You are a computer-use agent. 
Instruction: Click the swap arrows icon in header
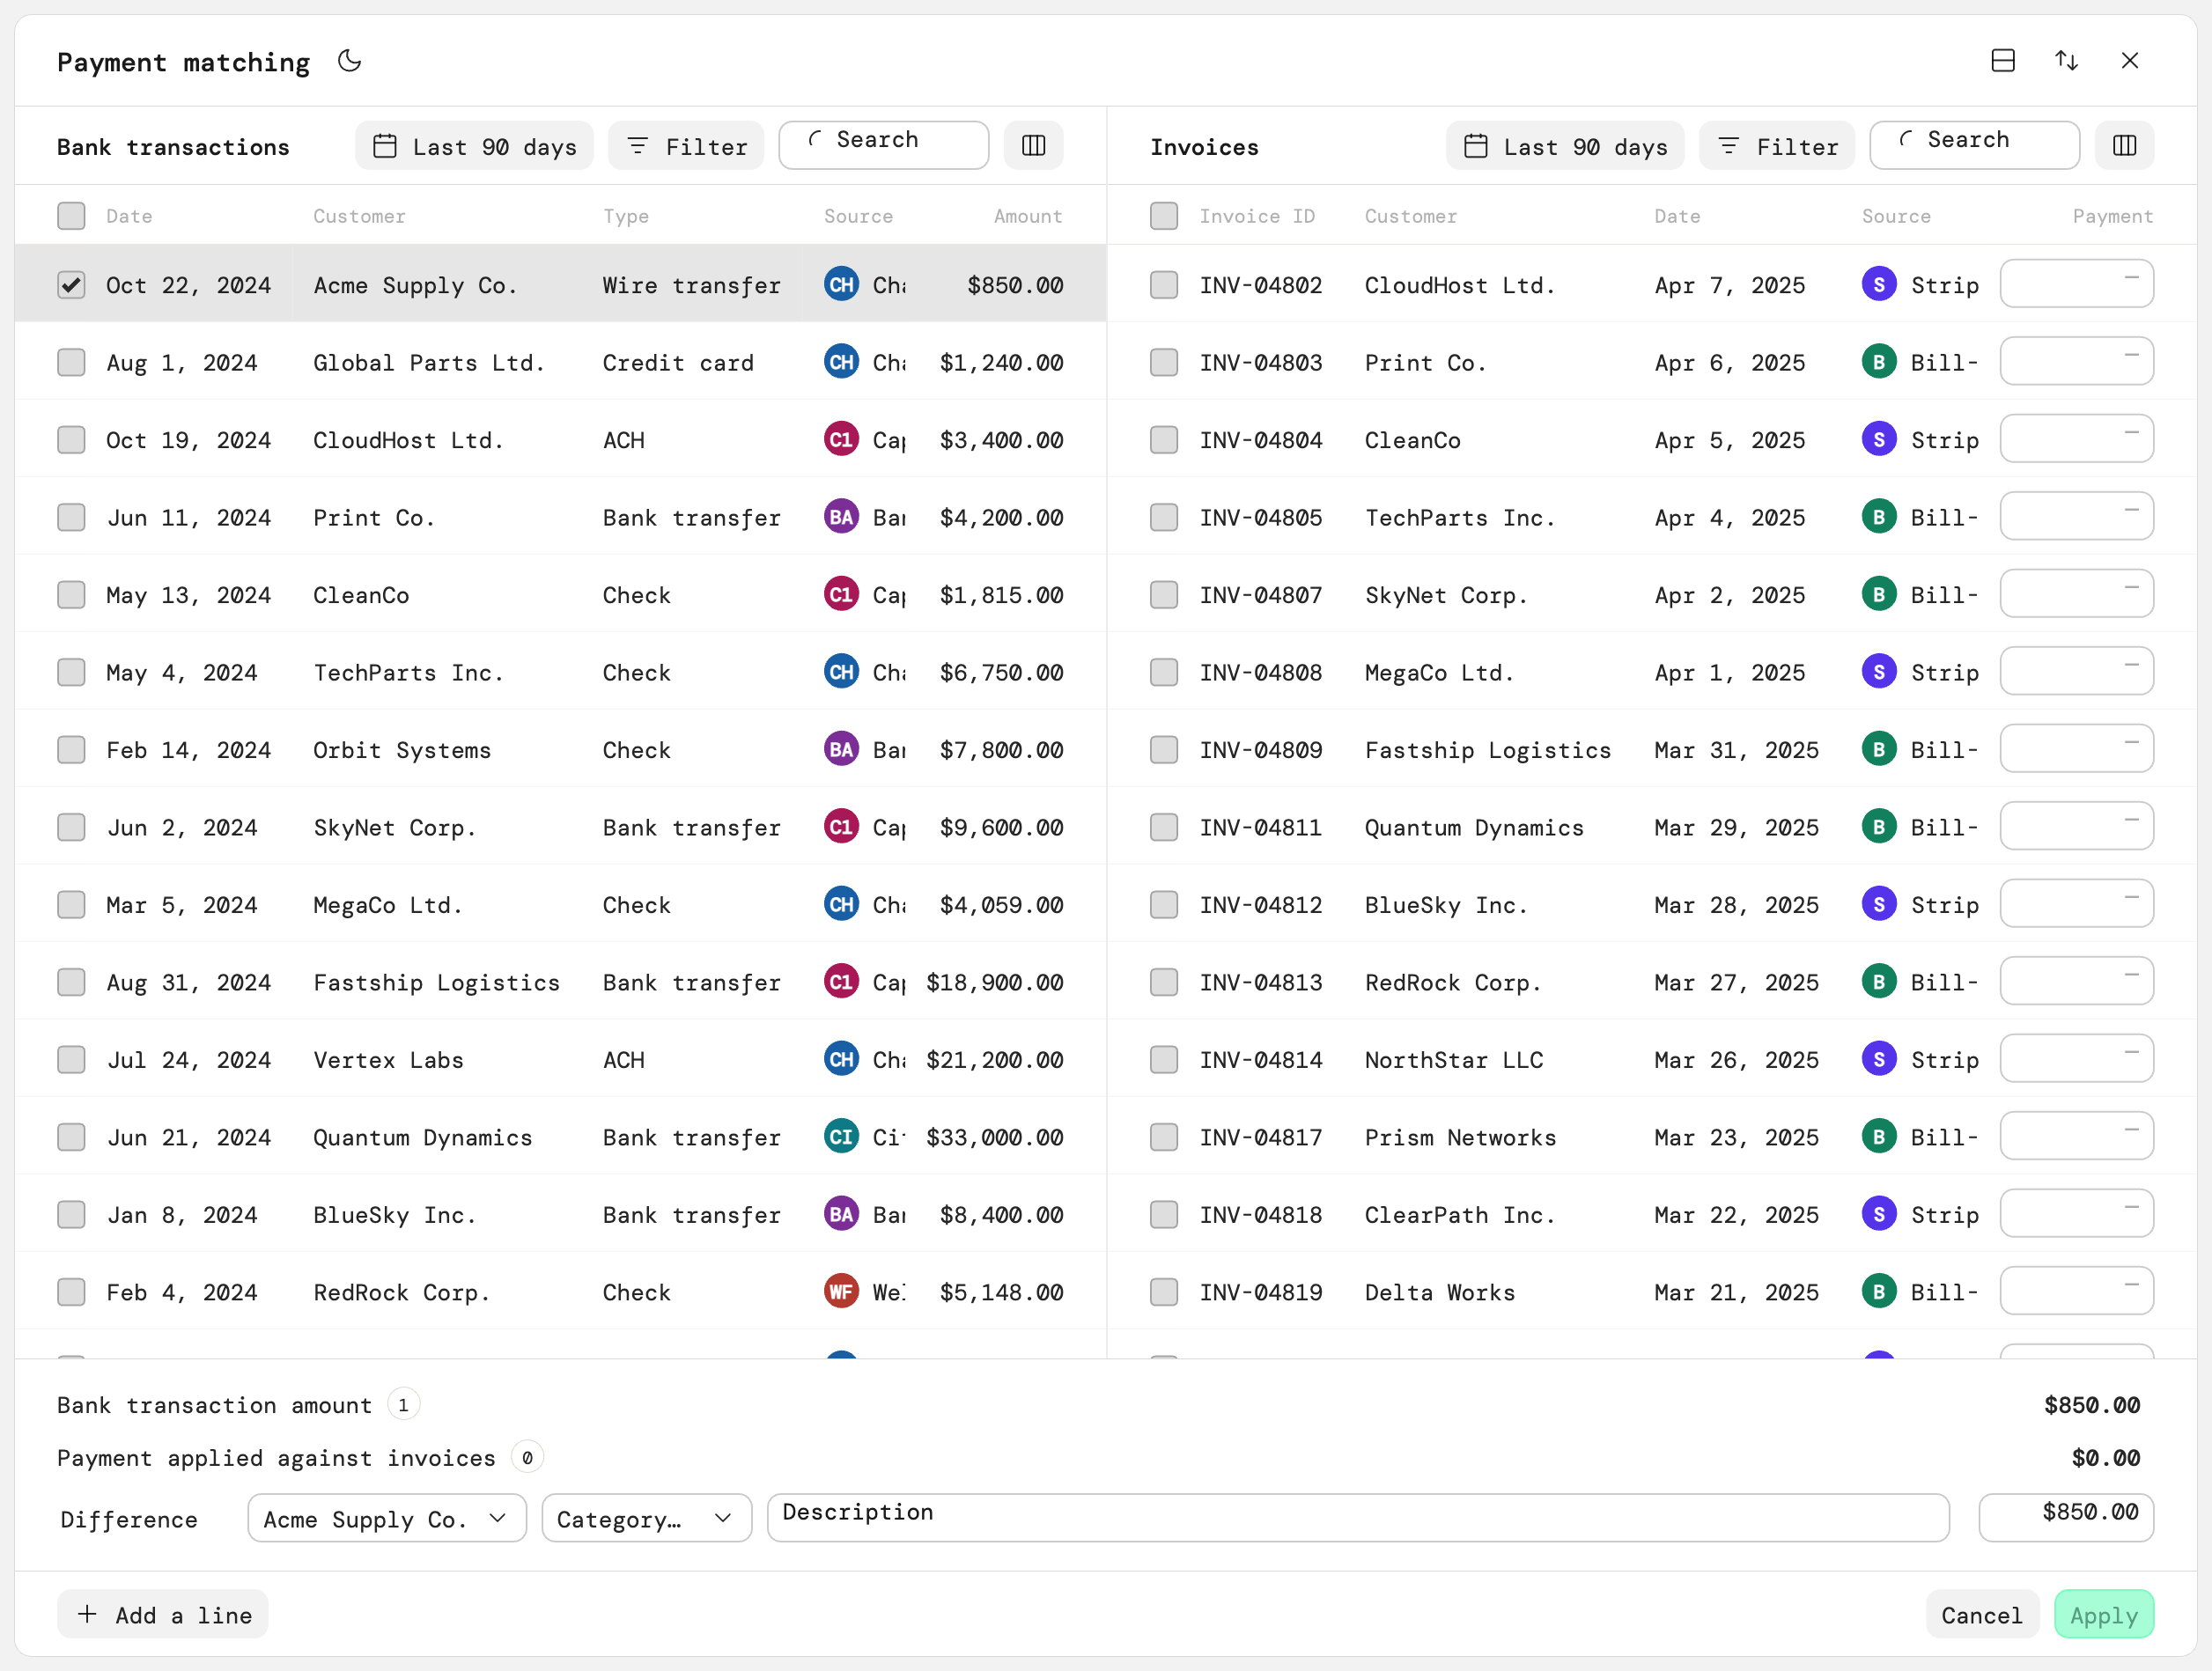2066,61
